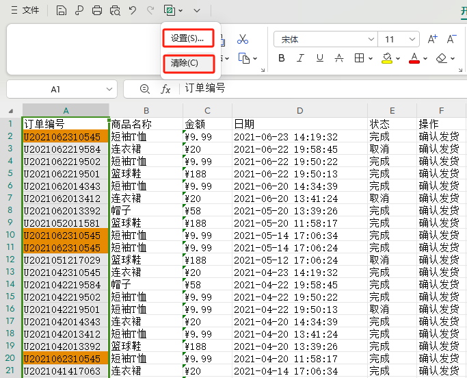Click the Print icon
The width and height of the screenshot is (467, 378).
tap(97, 10)
